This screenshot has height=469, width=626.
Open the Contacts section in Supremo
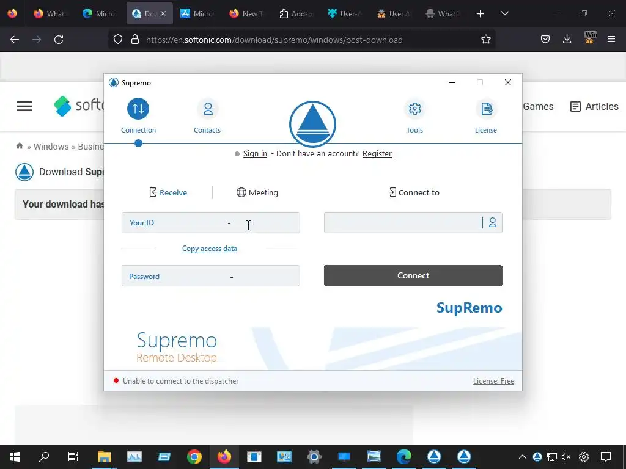(x=207, y=115)
